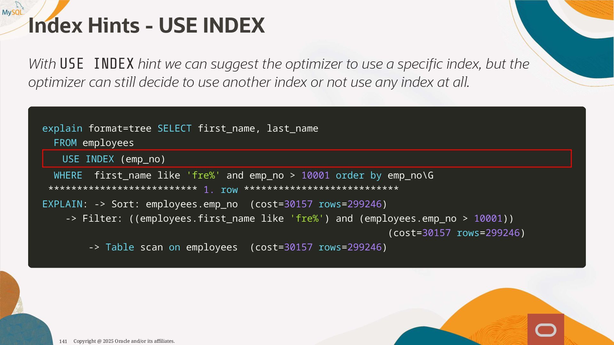Screen dimensions: 614x345
Task: Click the FROM employees line
Action: click(94, 143)
